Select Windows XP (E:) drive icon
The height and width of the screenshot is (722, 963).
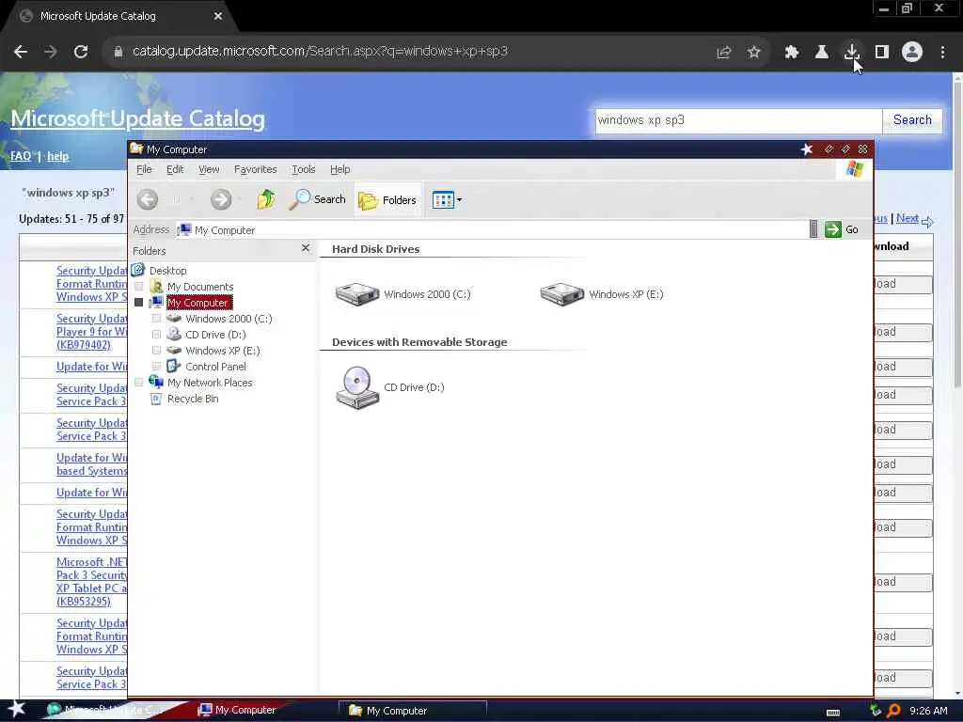coord(562,293)
